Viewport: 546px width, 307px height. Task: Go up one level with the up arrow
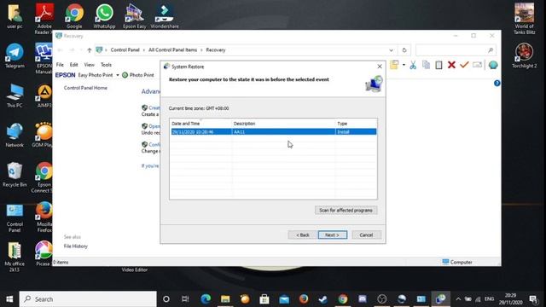click(x=89, y=50)
